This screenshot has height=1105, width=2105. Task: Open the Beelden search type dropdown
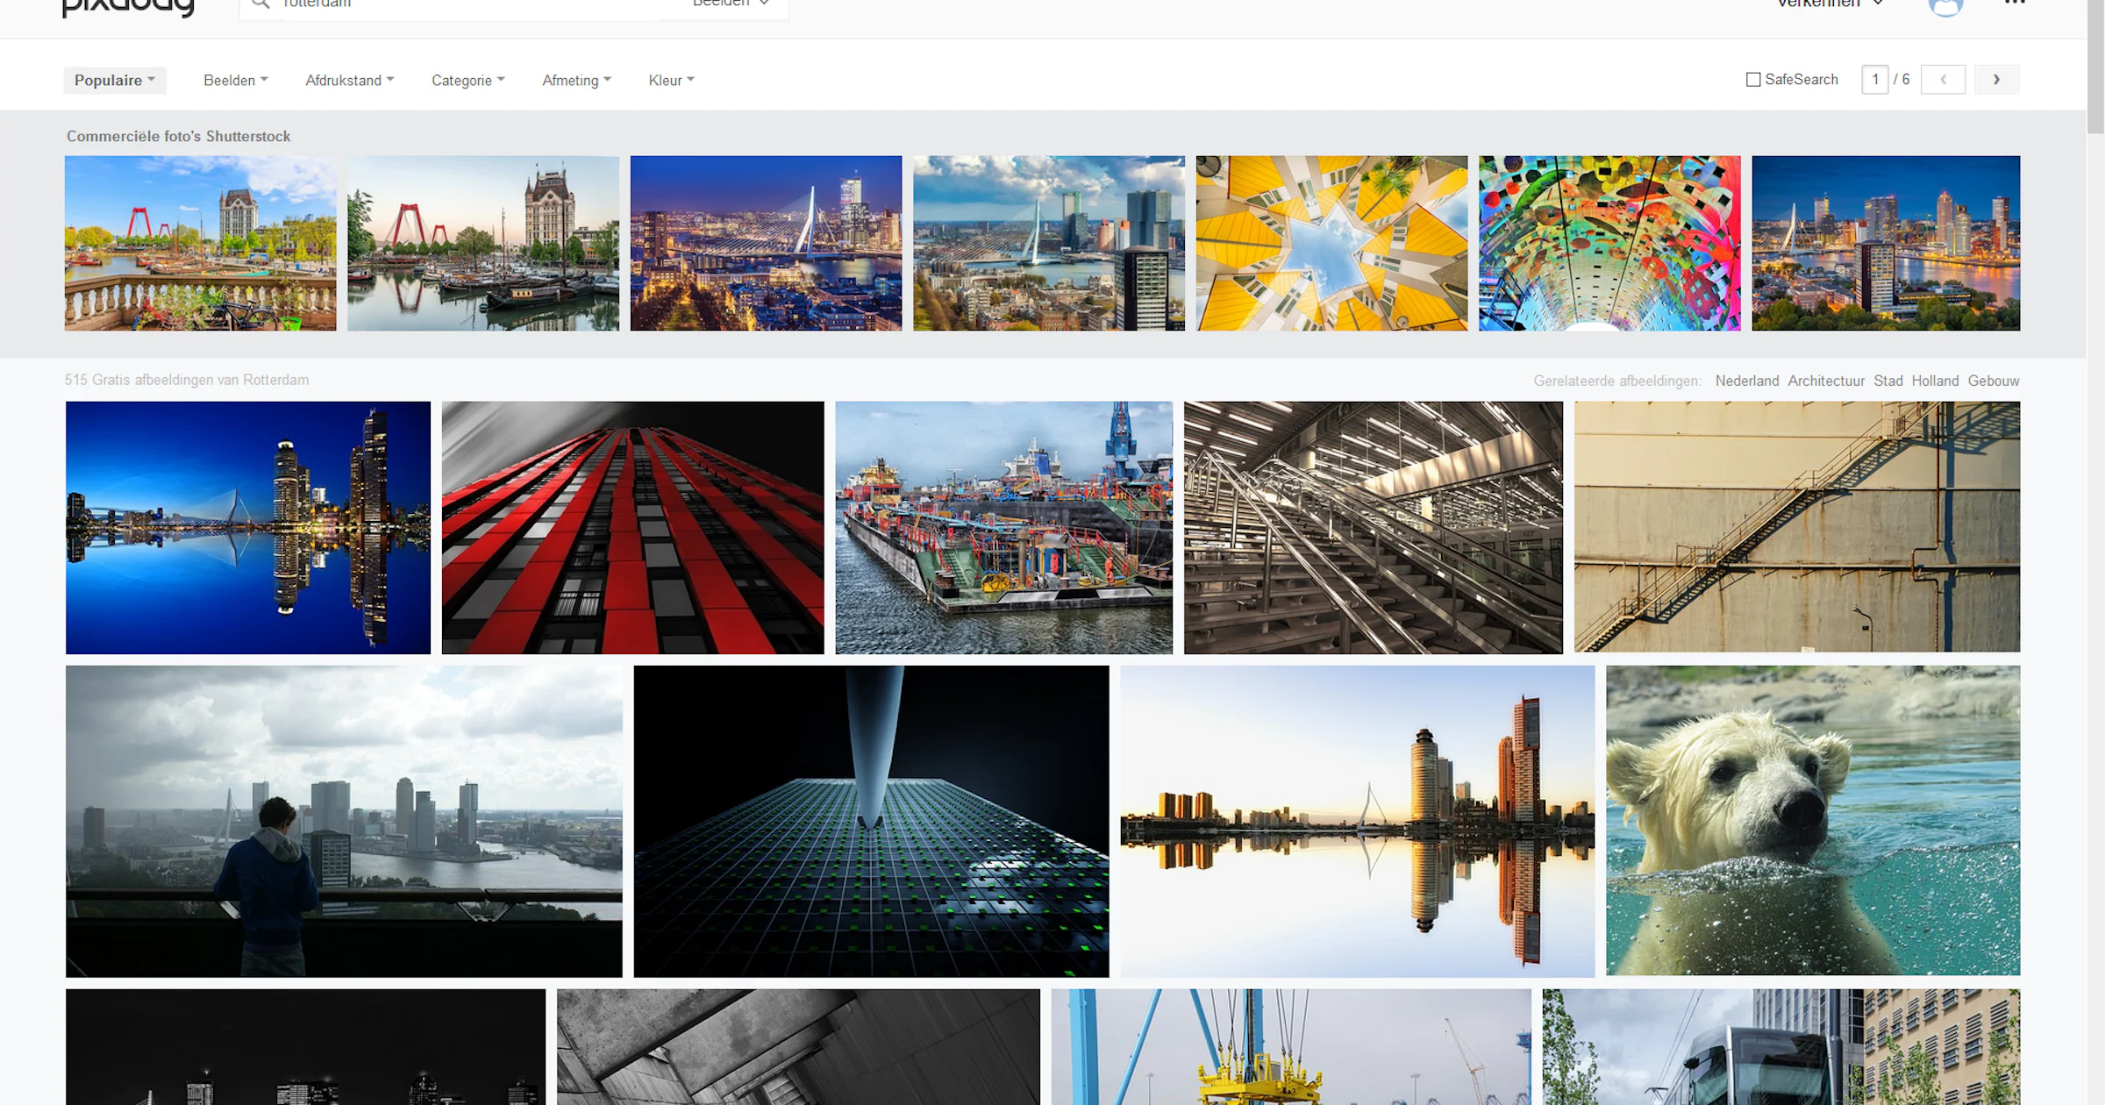731,4
